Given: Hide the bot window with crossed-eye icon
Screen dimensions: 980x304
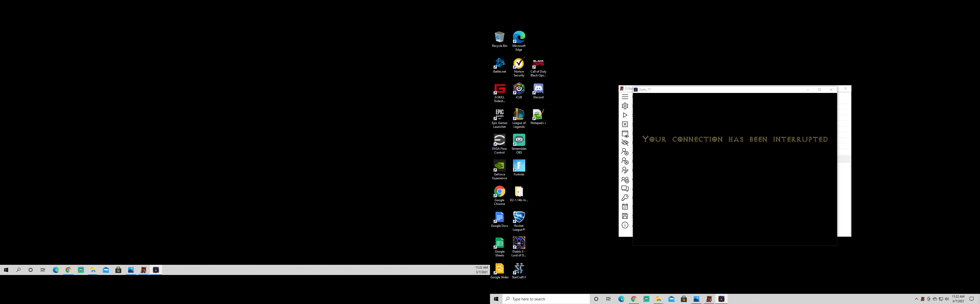Looking at the screenshot, I should 625,143.
